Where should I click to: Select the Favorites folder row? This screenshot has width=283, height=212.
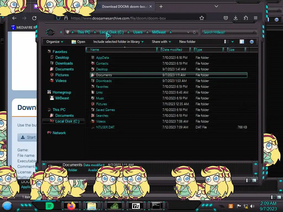(x=169, y=86)
